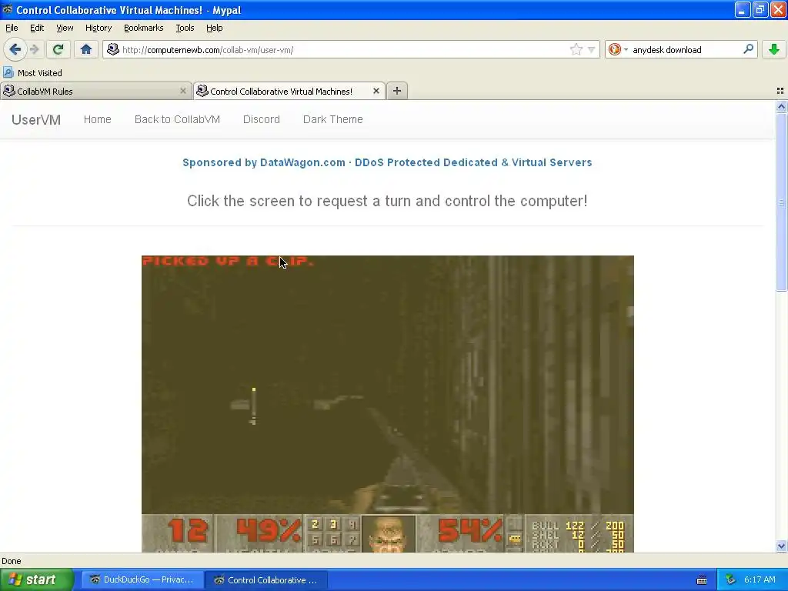
Task: Close the Control Collaborative Virtual Machines tab
Action: (x=376, y=91)
